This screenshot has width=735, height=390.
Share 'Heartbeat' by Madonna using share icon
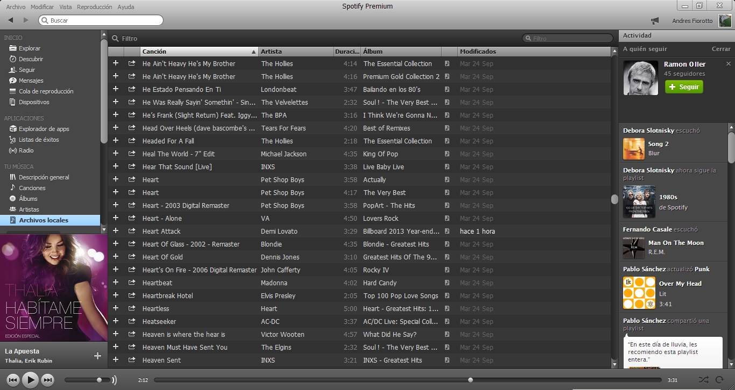coord(132,283)
